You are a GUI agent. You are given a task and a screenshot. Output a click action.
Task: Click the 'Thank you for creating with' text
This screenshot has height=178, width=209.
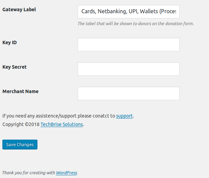pyautogui.click(x=29, y=173)
